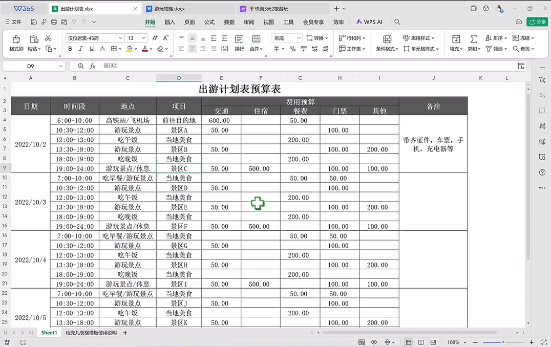Screen dimensions: 551x347
Task: Switch to the 插入 (Insert) ribbon tab
Action: tap(169, 22)
